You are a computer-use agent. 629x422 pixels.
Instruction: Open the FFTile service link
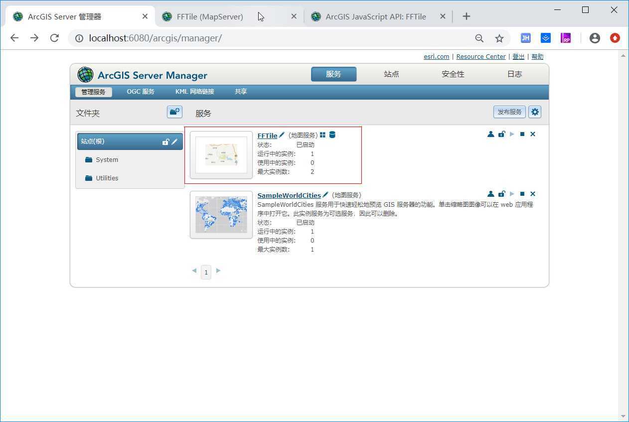pyautogui.click(x=267, y=136)
